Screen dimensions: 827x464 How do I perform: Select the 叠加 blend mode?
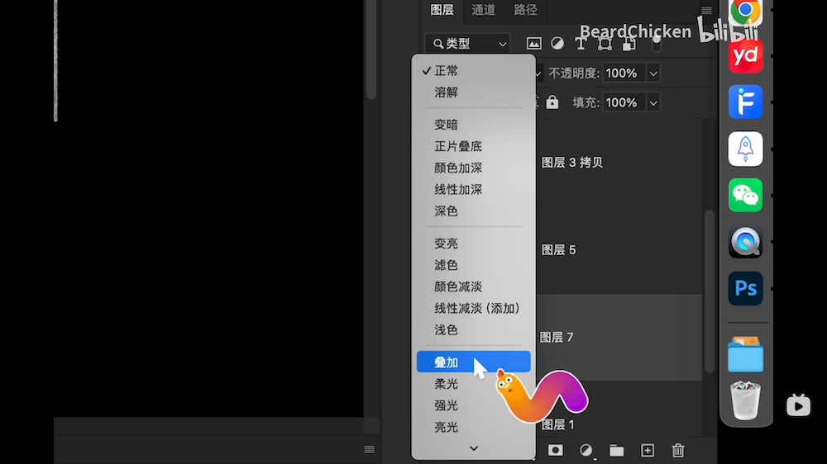pos(473,362)
